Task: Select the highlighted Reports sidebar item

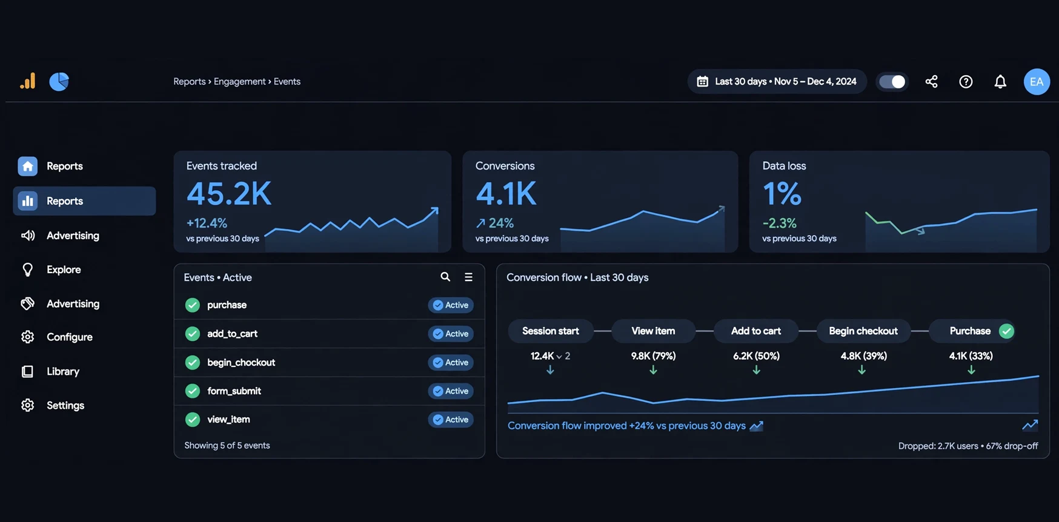Action: click(x=84, y=200)
